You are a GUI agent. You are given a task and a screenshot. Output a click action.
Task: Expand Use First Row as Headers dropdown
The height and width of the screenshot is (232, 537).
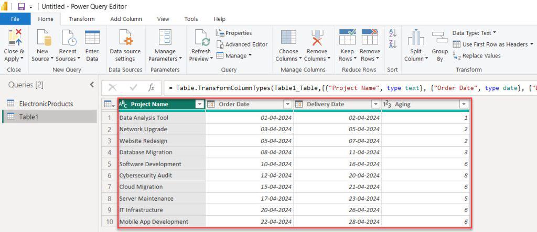[x=532, y=44]
